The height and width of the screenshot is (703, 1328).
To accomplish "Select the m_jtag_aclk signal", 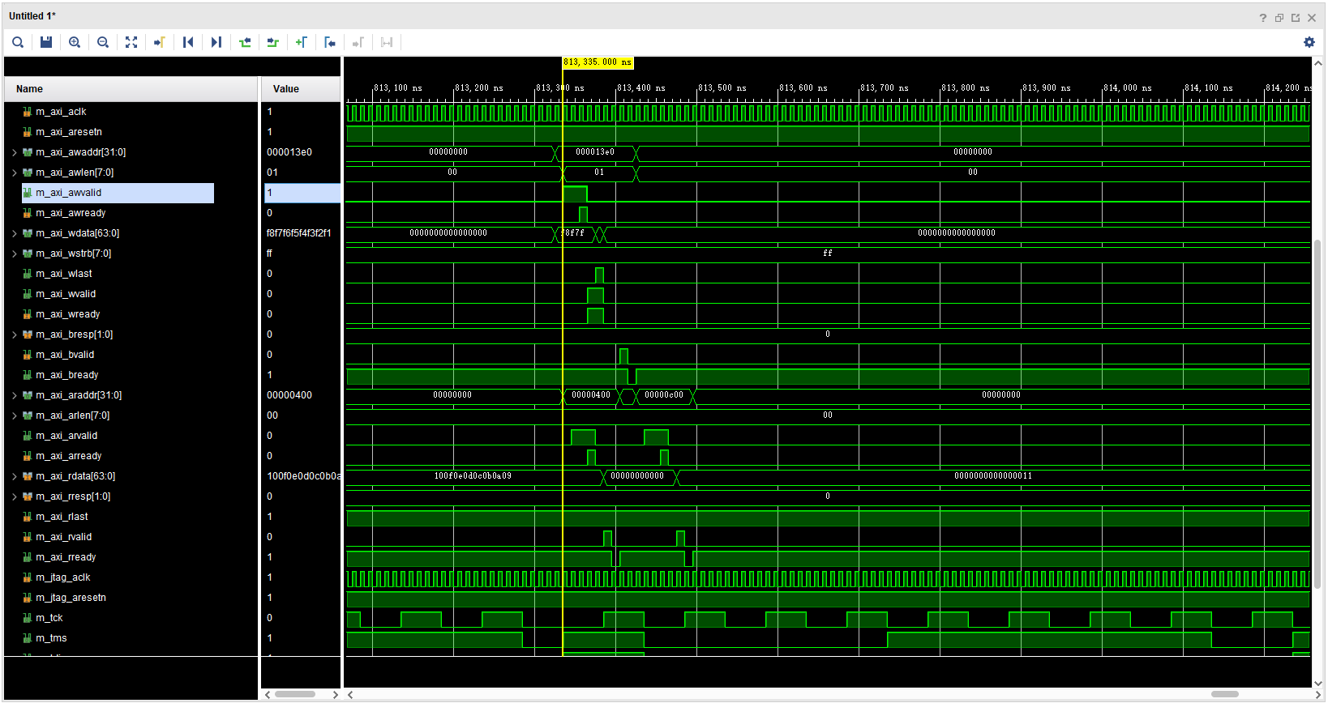I will click(63, 577).
